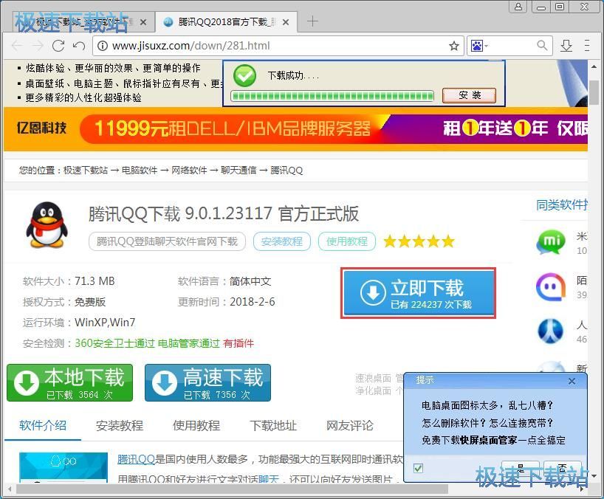Close the 腾讯QQ2018官方下载 tab

(286, 22)
